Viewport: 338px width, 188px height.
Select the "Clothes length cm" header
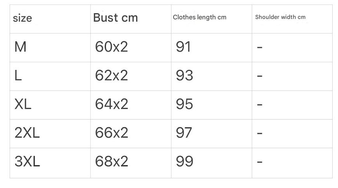(200, 17)
